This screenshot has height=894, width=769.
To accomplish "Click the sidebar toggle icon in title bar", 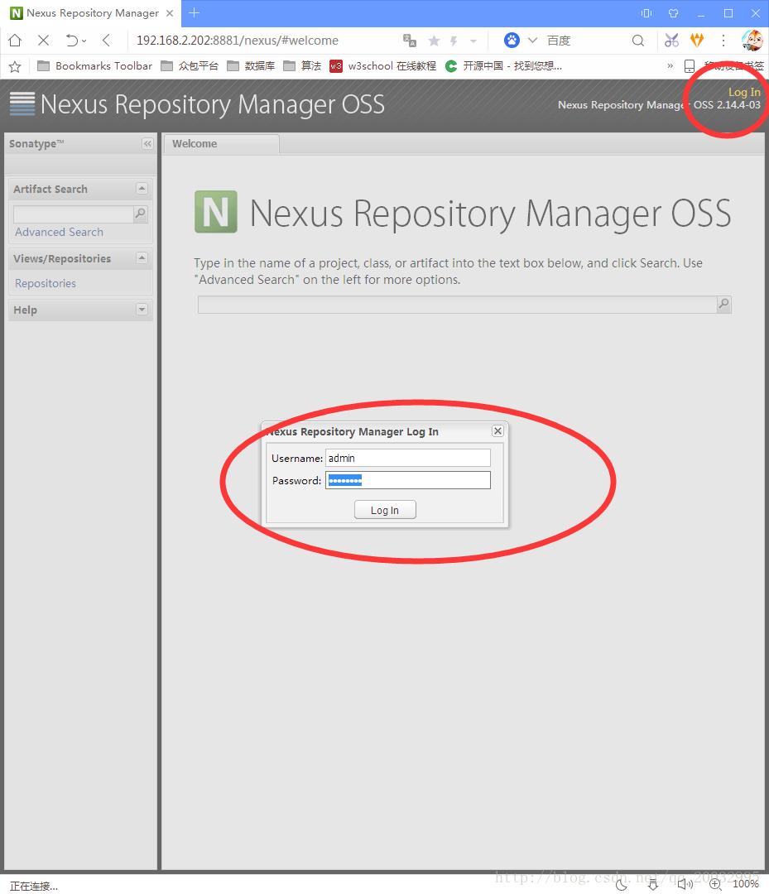I will click(x=646, y=13).
